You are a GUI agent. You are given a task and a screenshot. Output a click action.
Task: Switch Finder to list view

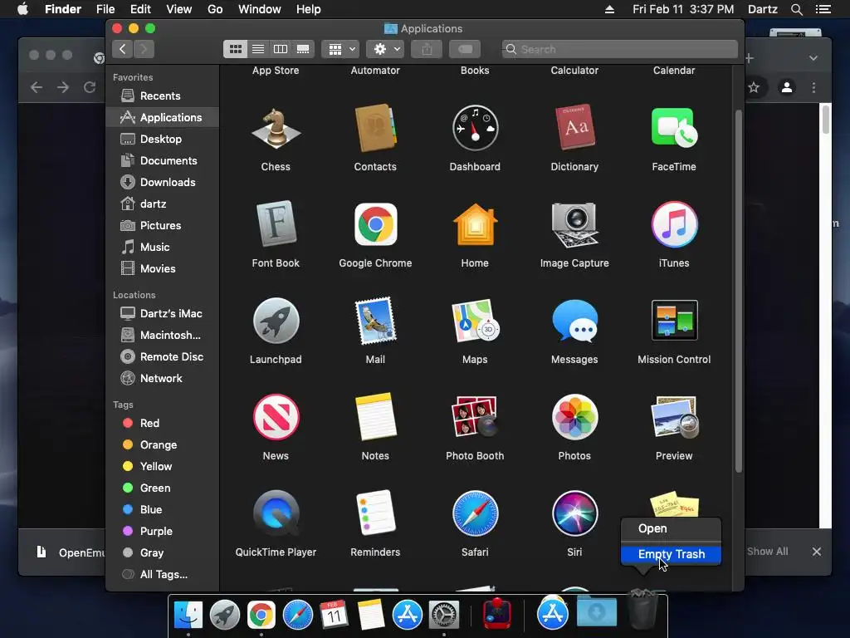[258, 49]
